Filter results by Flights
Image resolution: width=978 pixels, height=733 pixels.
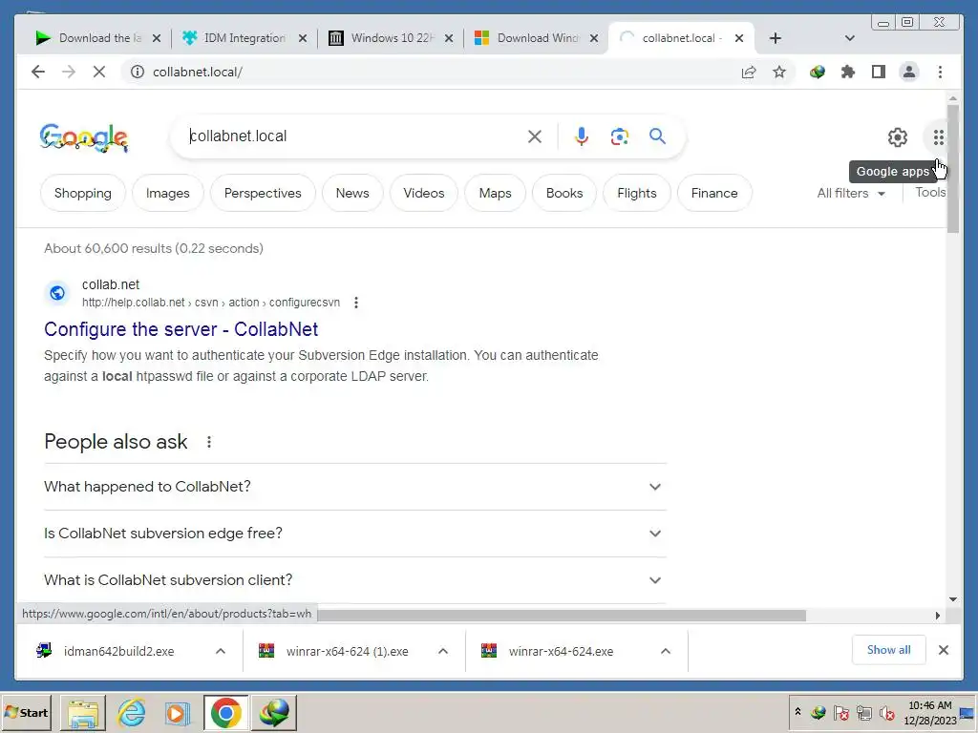[x=637, y=193]
